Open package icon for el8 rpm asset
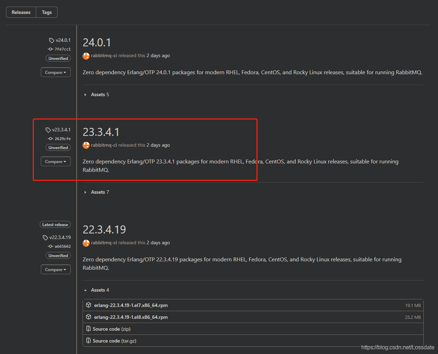This screenshot has height=354, width=438. (x=89, y=317)
